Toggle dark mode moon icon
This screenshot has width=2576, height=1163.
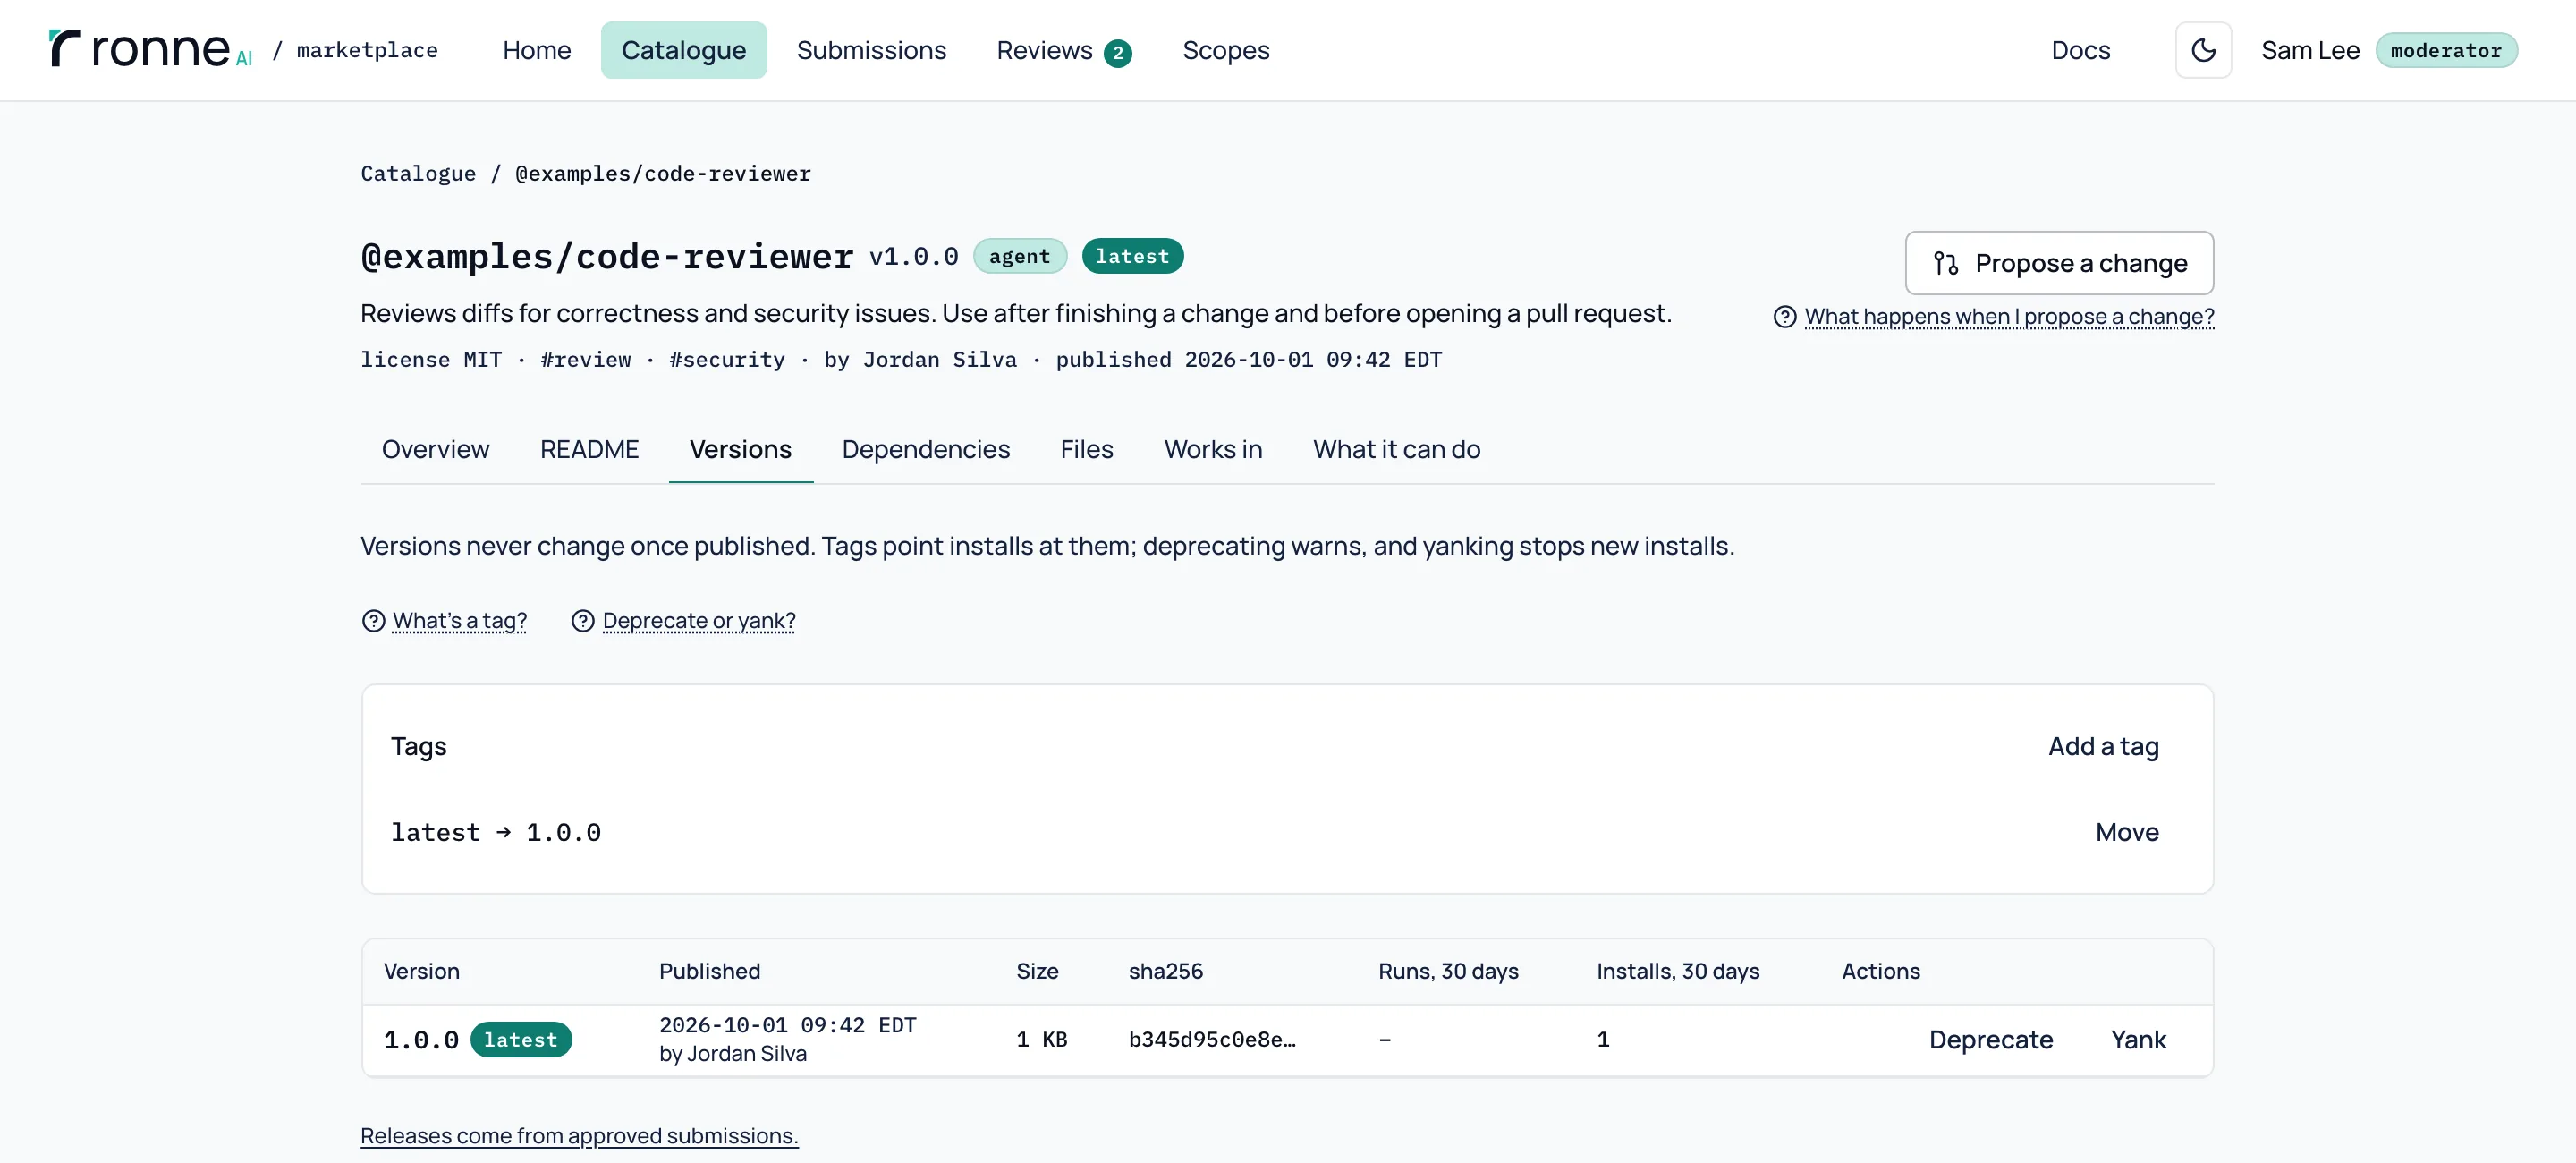[x=2203, y=50]
